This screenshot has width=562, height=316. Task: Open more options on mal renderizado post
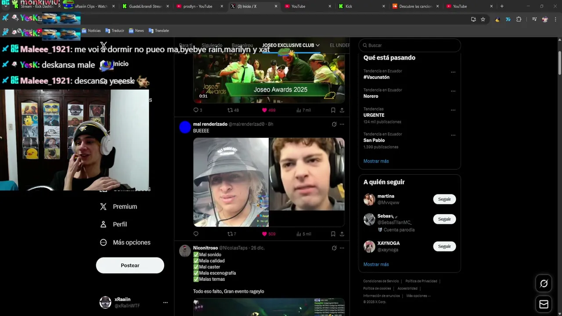coord(342,124)
